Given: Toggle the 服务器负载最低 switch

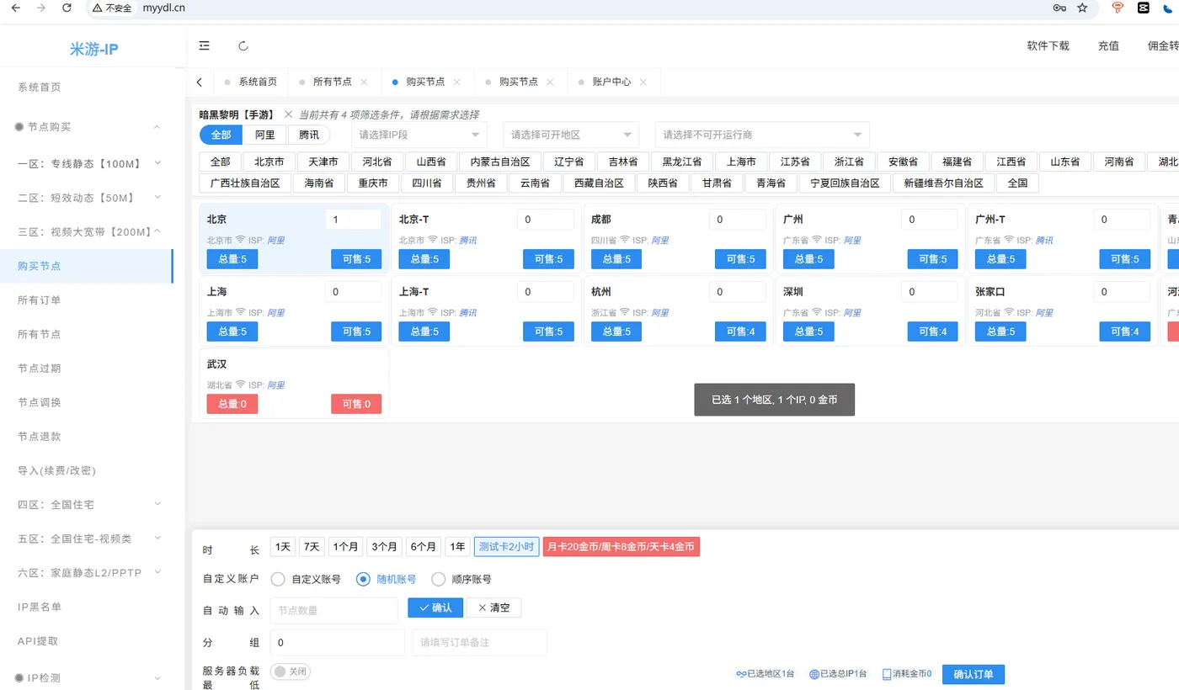Looking at the screenshot, I should tap(291, 671).
